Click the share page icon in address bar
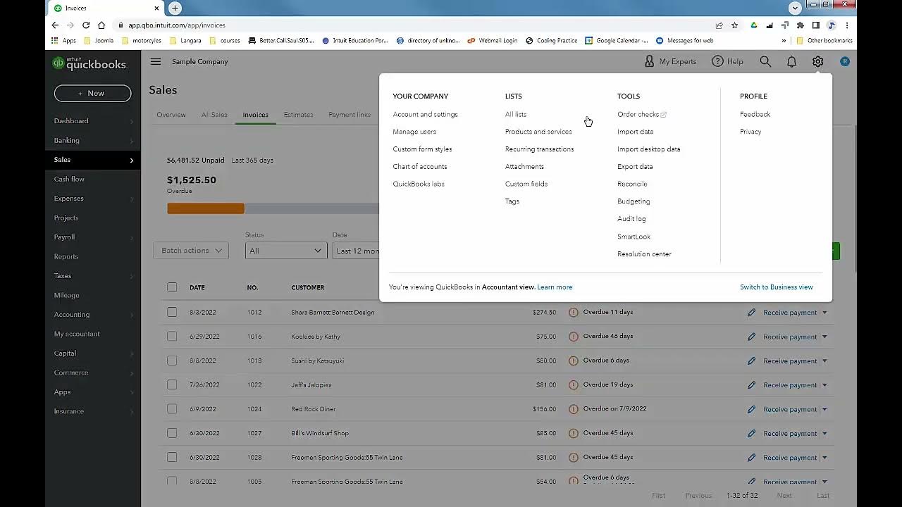This screenshot has width=902, height=507. click(x=719, y=25)
